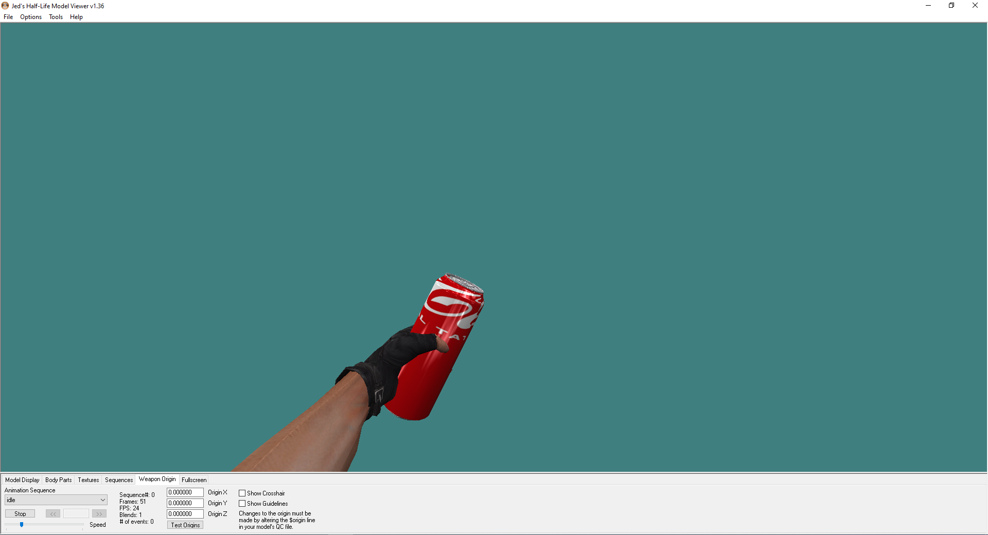Click the 'Sequence#: 0' info text

[137, 495]
